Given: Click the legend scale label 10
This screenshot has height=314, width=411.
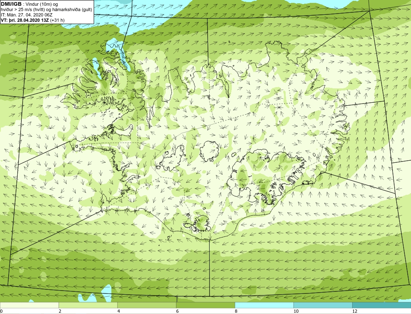Looking at the screenshot, I should [x=296, y=311].
